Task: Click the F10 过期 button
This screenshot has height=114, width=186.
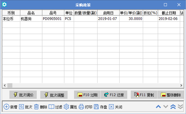Action: (x=87, y=95)
